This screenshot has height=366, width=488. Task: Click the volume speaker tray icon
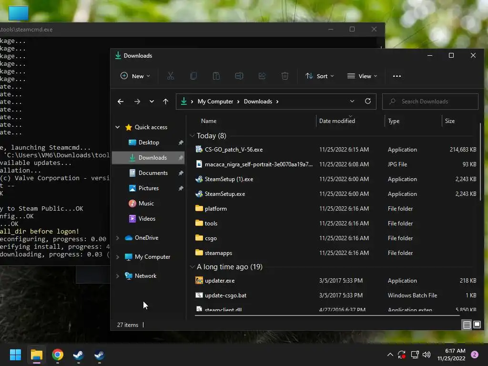coord(427,355)
